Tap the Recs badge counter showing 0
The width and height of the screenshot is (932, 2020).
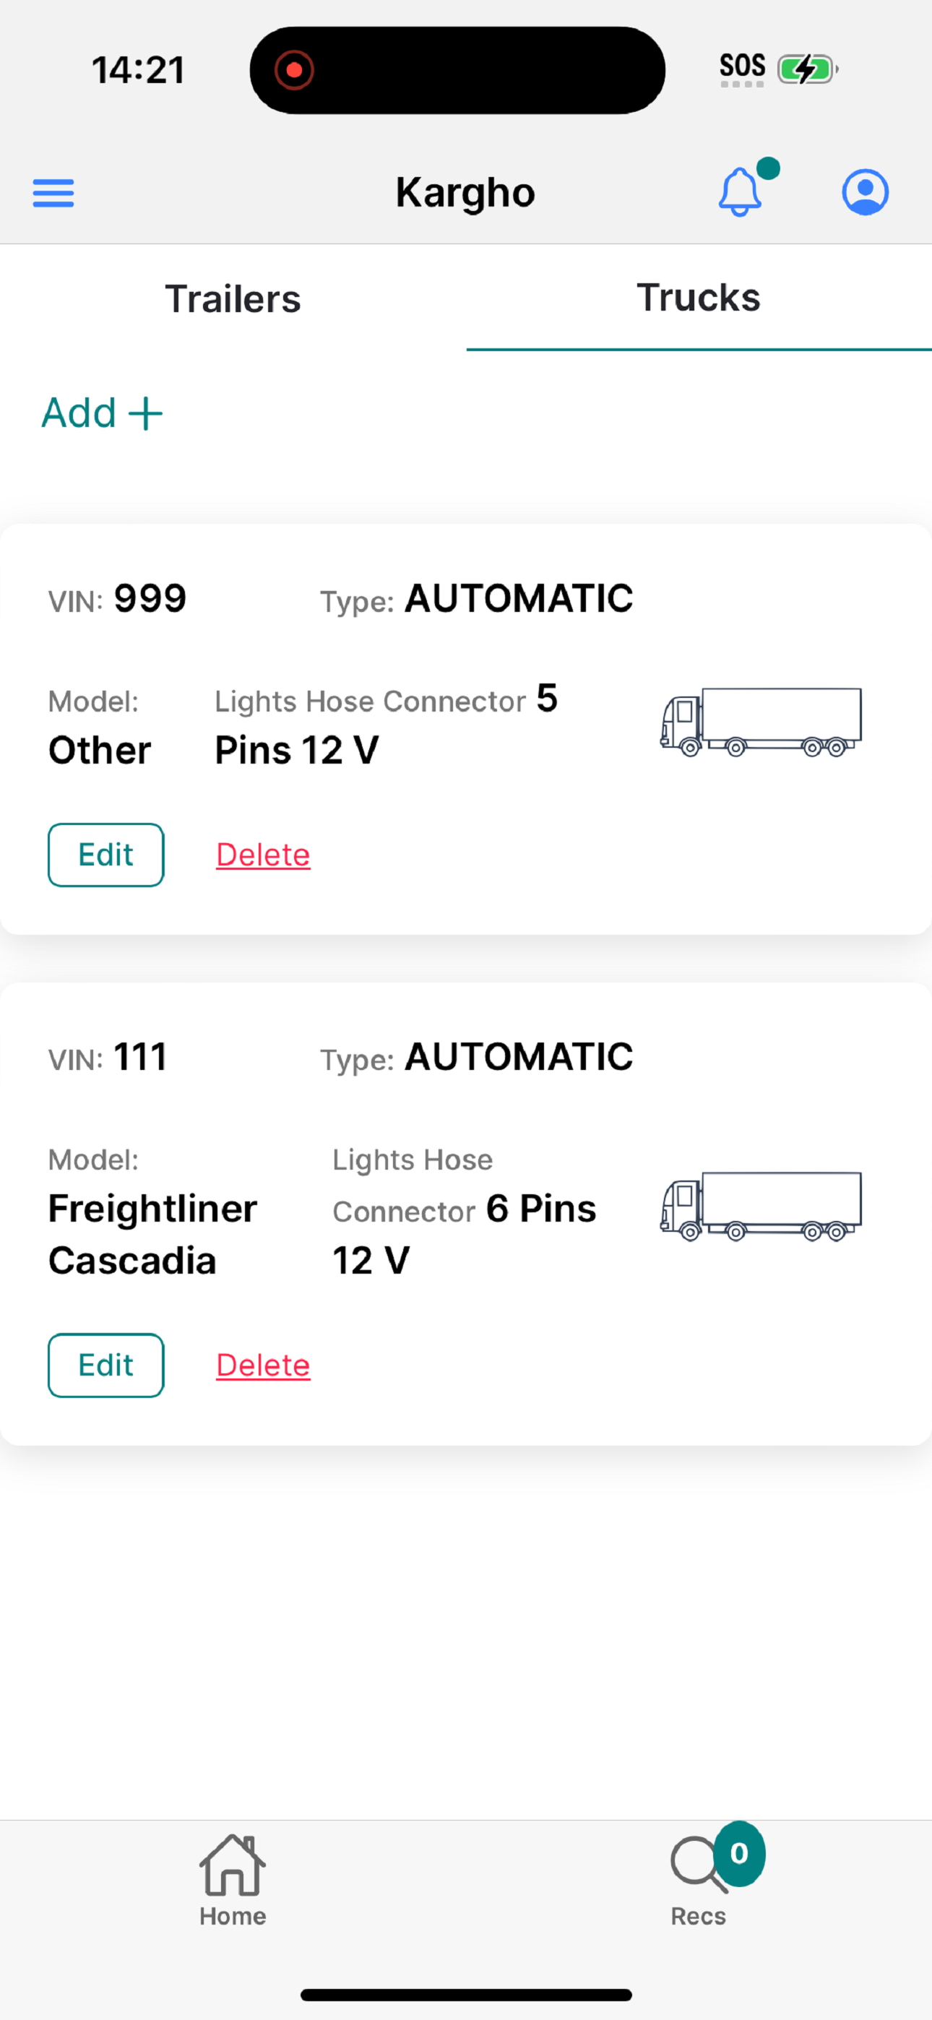pyautogui.click(x=739, y=1854)
